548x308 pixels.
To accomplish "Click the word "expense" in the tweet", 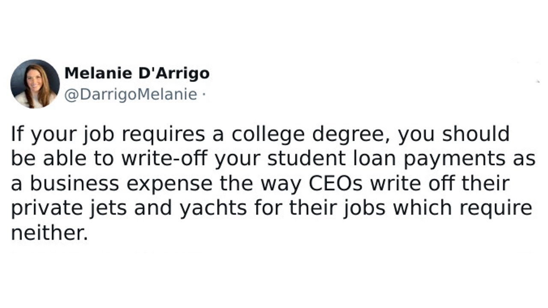I will [x=170, y=184].
